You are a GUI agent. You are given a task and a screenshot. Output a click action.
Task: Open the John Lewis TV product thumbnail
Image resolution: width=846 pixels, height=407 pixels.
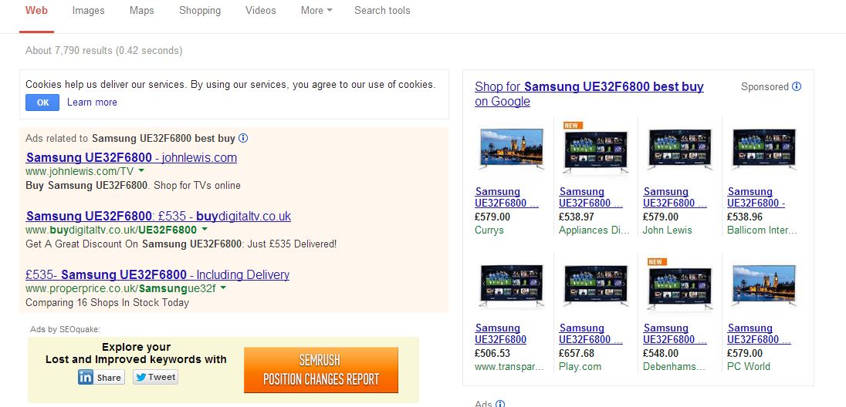click(x=680, y=150)
